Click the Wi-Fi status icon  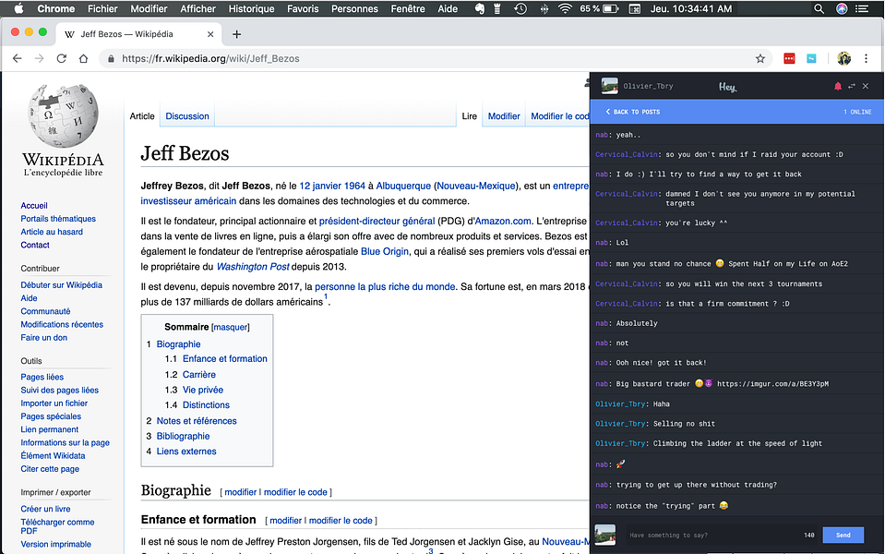(x=565, y=8)
